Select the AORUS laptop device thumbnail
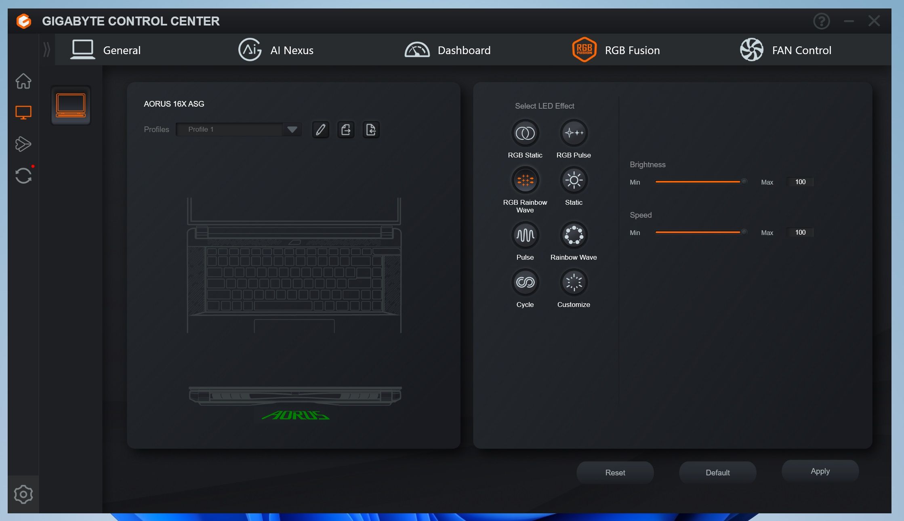Viewport: 904px width, 521px height. coord(71,105)
